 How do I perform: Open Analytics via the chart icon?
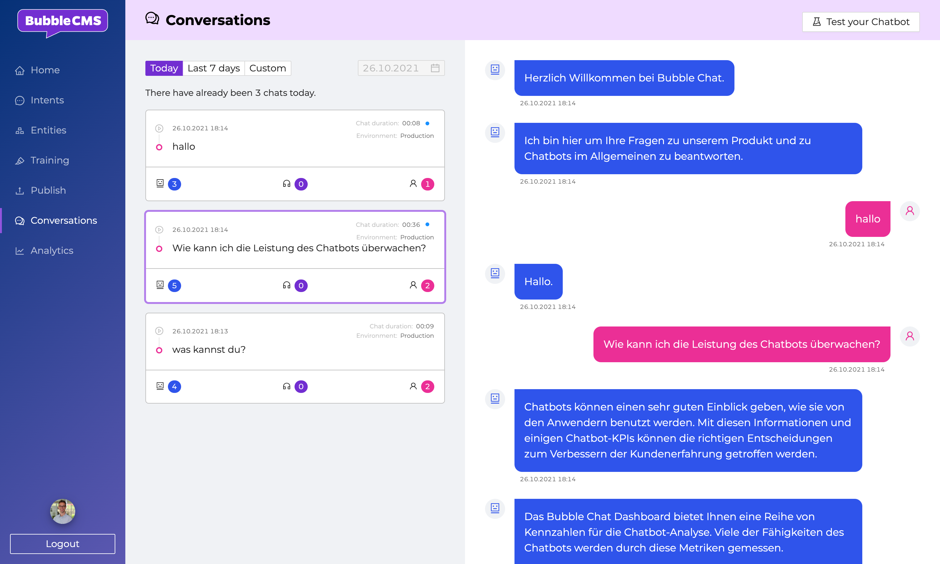point(20,250)
